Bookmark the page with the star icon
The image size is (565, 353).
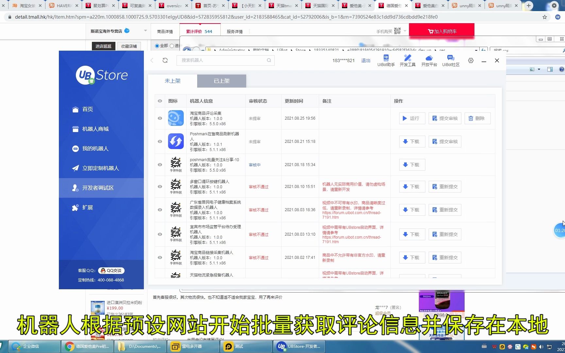click(545, 17)
